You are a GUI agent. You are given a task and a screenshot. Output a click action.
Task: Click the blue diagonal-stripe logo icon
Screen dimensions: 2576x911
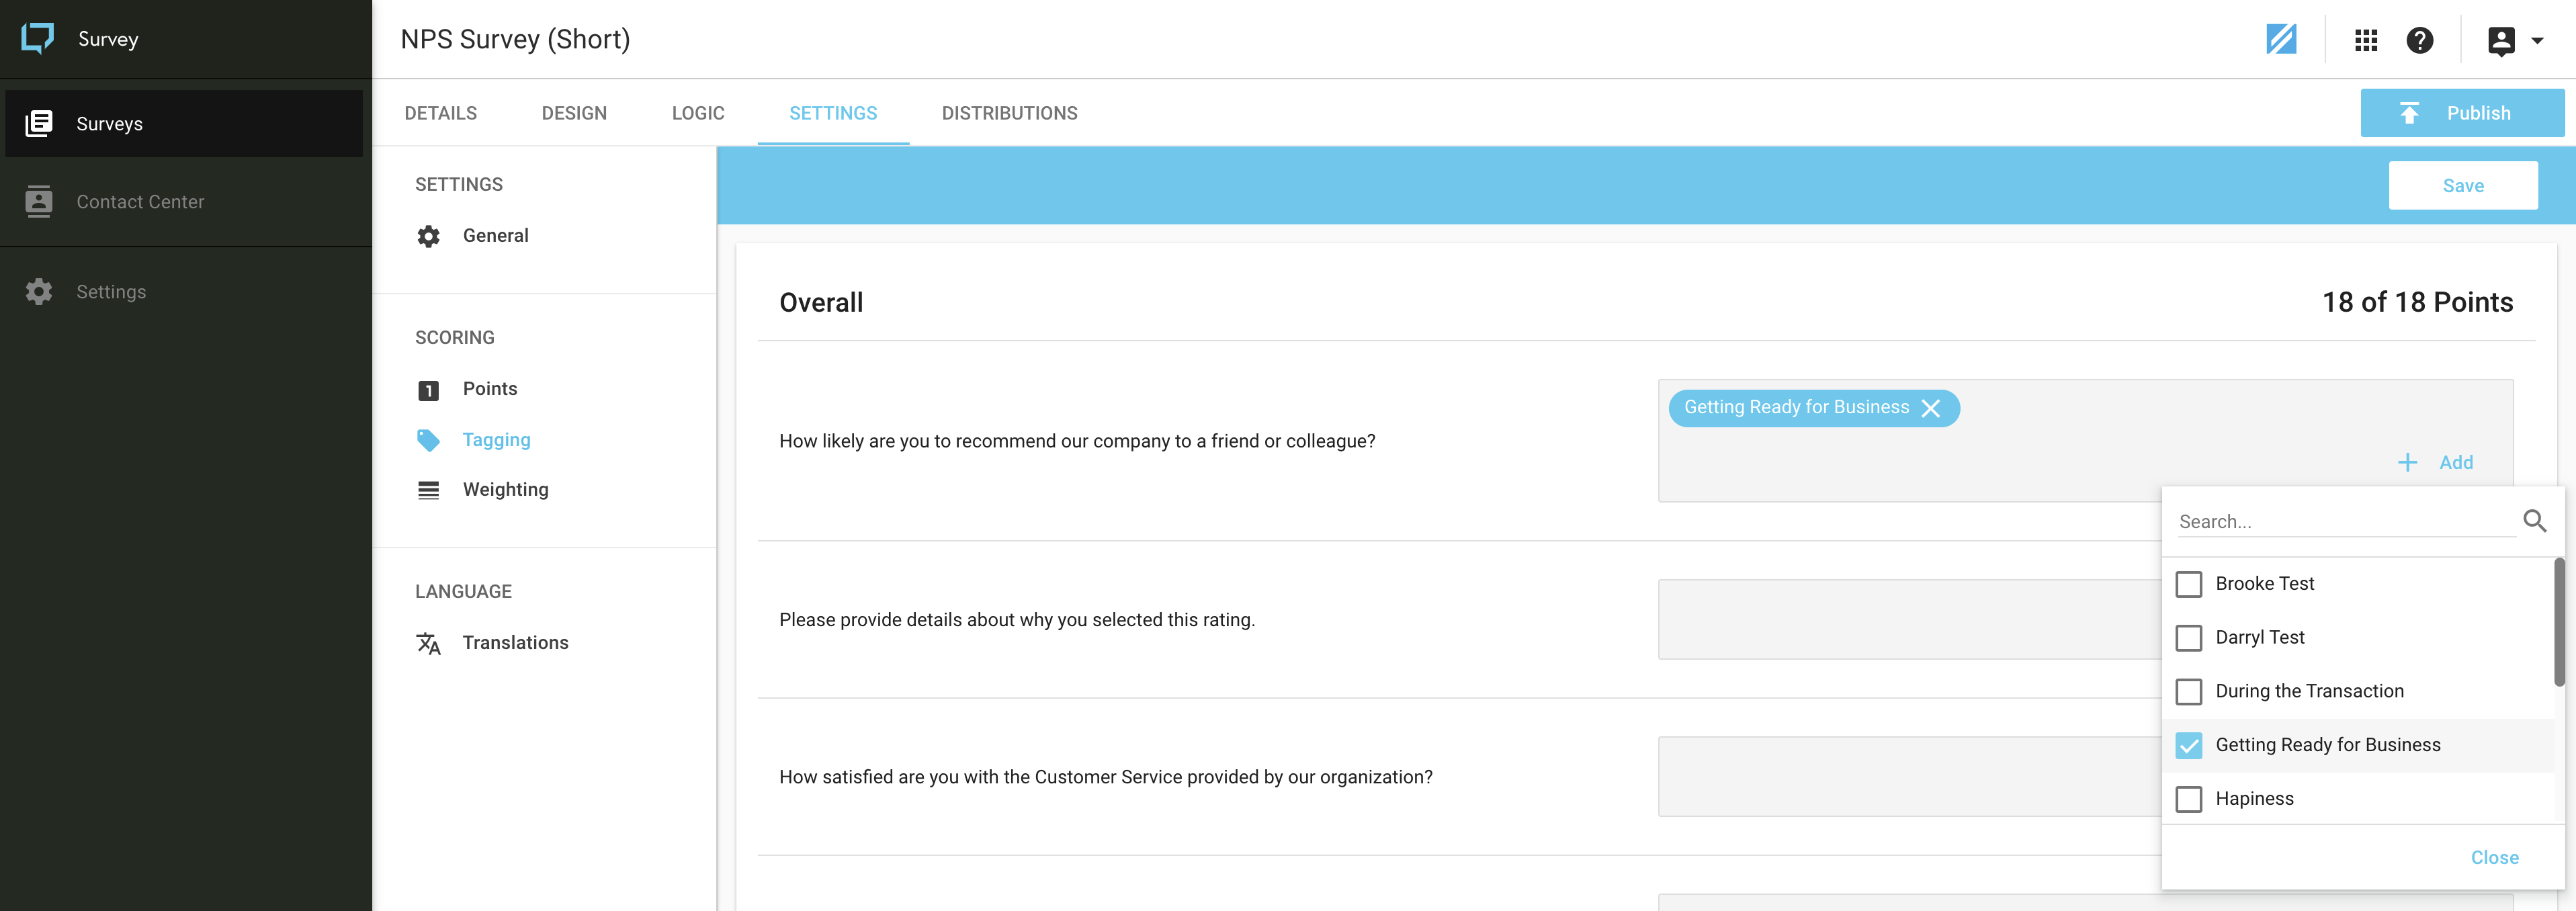[2281, 40]
